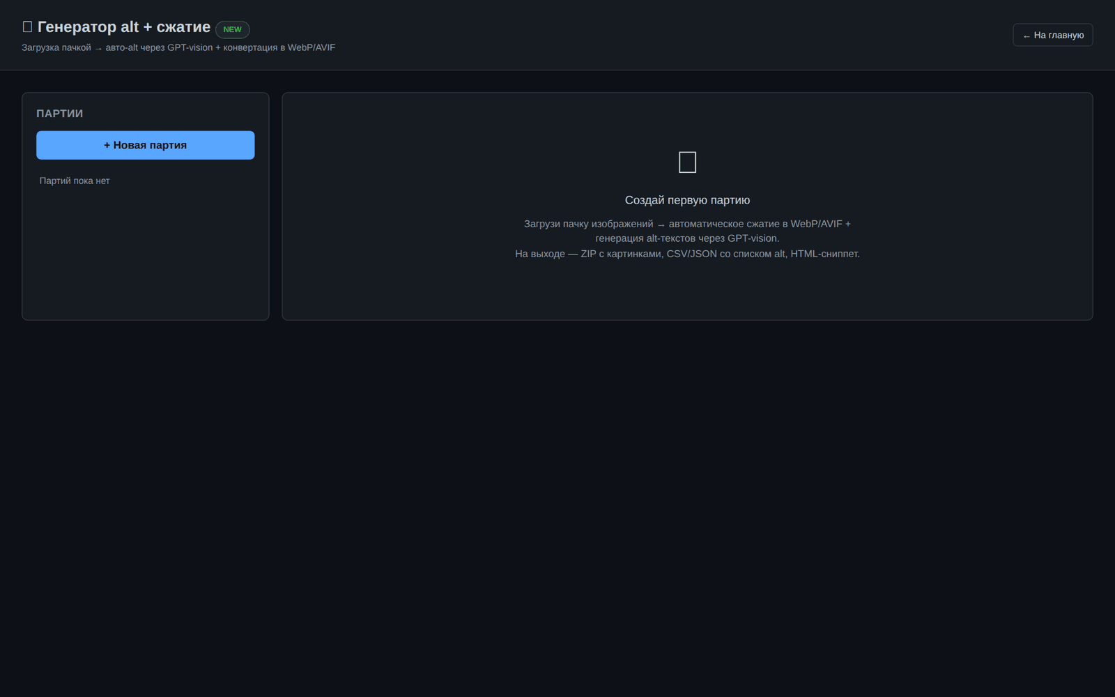Image resolution: width=1115 pixels, height=697 pixels.
Task: Select the 'ПАРТИИ' panel heading
Action: coord(59,114)
